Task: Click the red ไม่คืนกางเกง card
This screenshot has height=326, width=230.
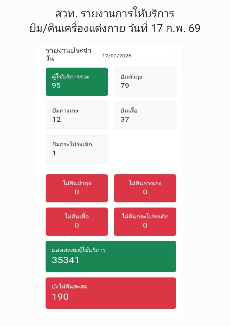Action: tap(145, 188)
